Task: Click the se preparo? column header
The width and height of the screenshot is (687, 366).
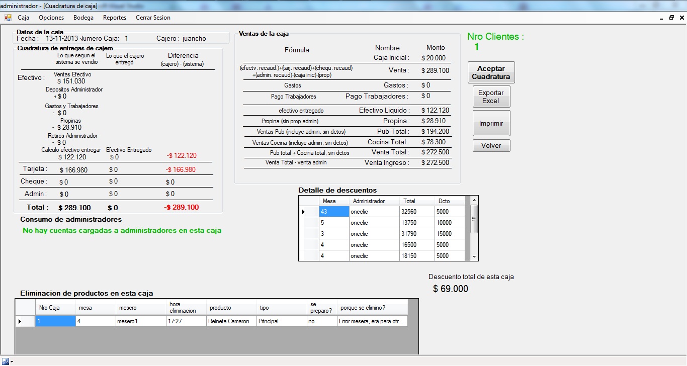Action: point(322,308)
